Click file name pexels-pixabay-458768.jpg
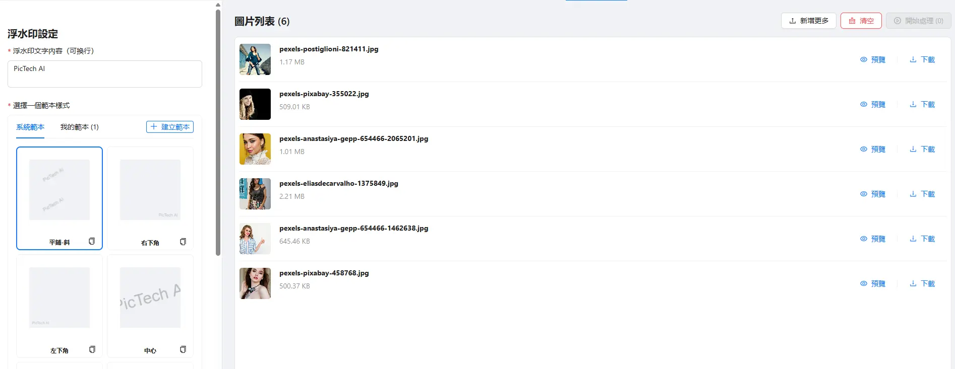Image resolution: width=955 pixels, height=369 pixels. click(x=324, y=273)
